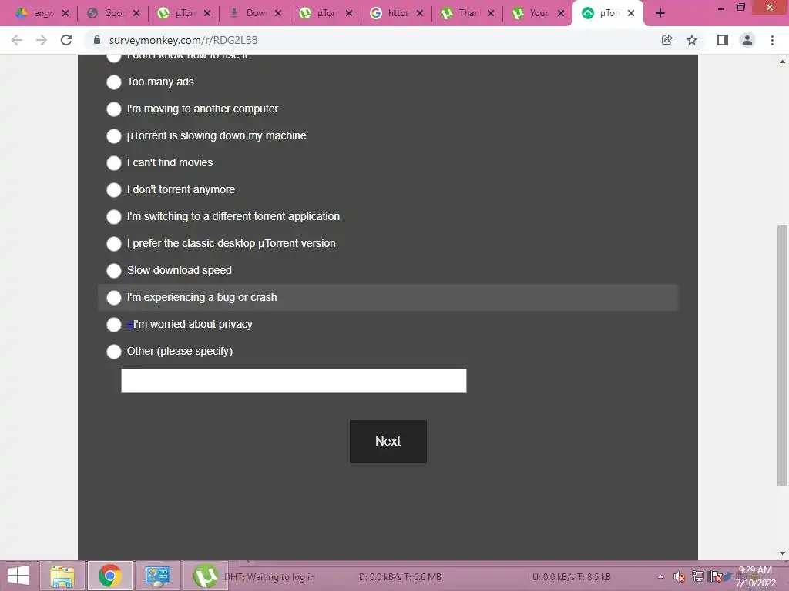The width and height of the screenshot is (789, 591).
Task: Reload the survey page
Action: coord(66,40)
